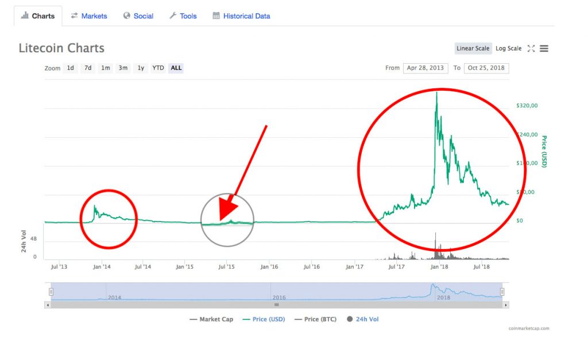Set zoom range to 3m
This screenshot has width=588, height=337.
pyautogui.click(x=123, y=68)
